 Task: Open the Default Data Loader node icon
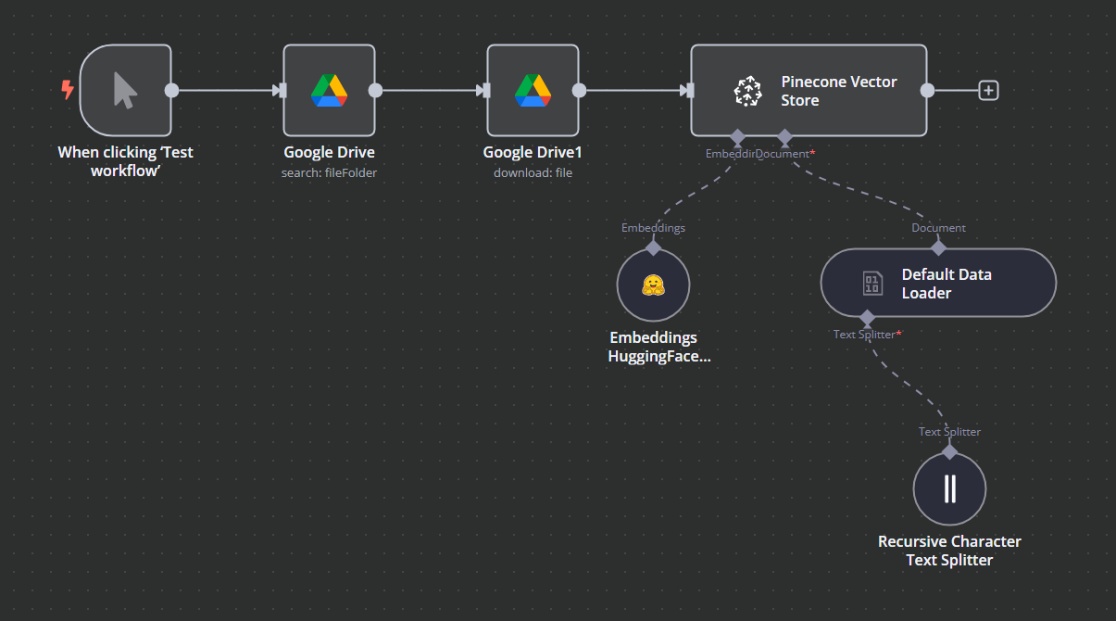point(871,284)
